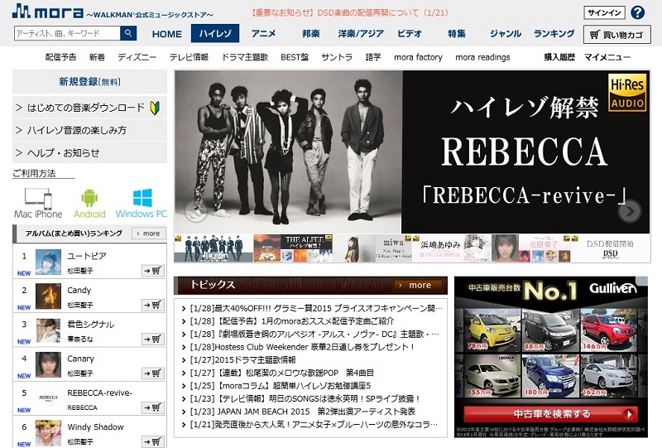
Task: Expand はじめての音楽ダウンロード section
Action: (90, 108)
